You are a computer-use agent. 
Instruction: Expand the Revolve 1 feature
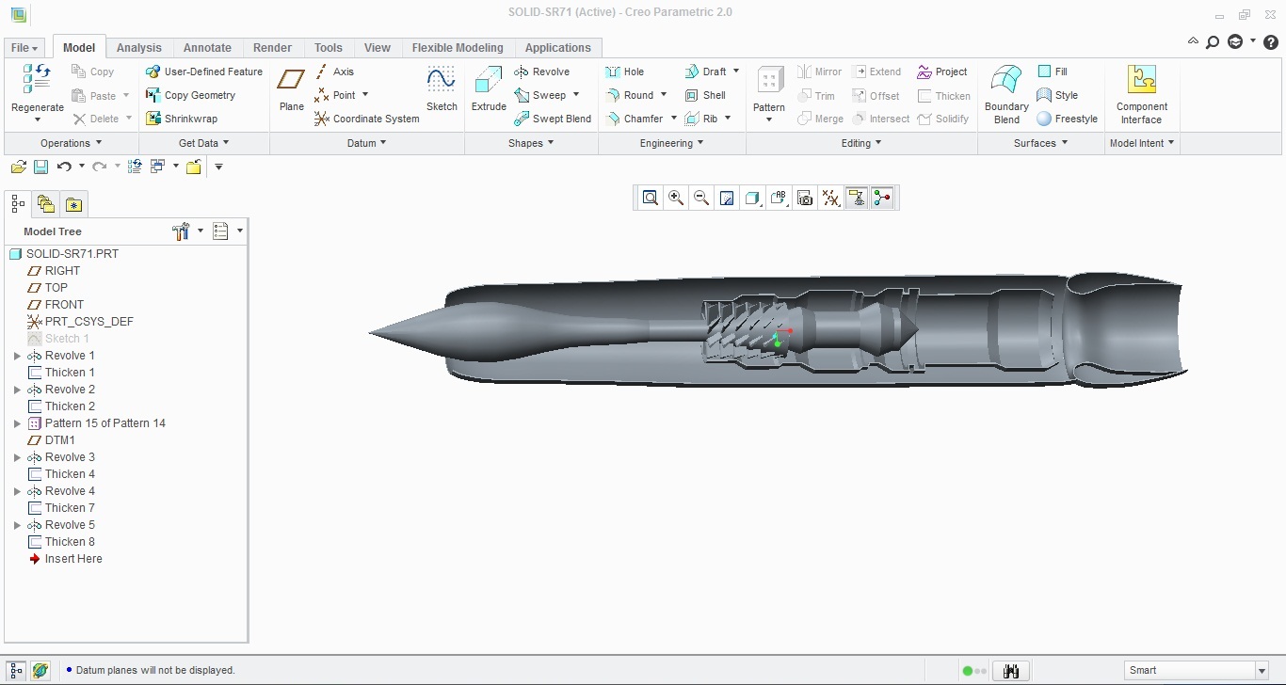pyautogui.click(x=17, y=356)
